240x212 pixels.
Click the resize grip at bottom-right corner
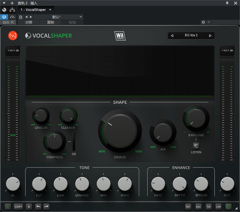[x=237, y=208]
